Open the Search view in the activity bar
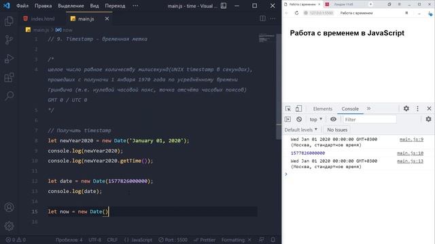The height and width of the screenshot is (244, 435). click(x=9, y=96)
